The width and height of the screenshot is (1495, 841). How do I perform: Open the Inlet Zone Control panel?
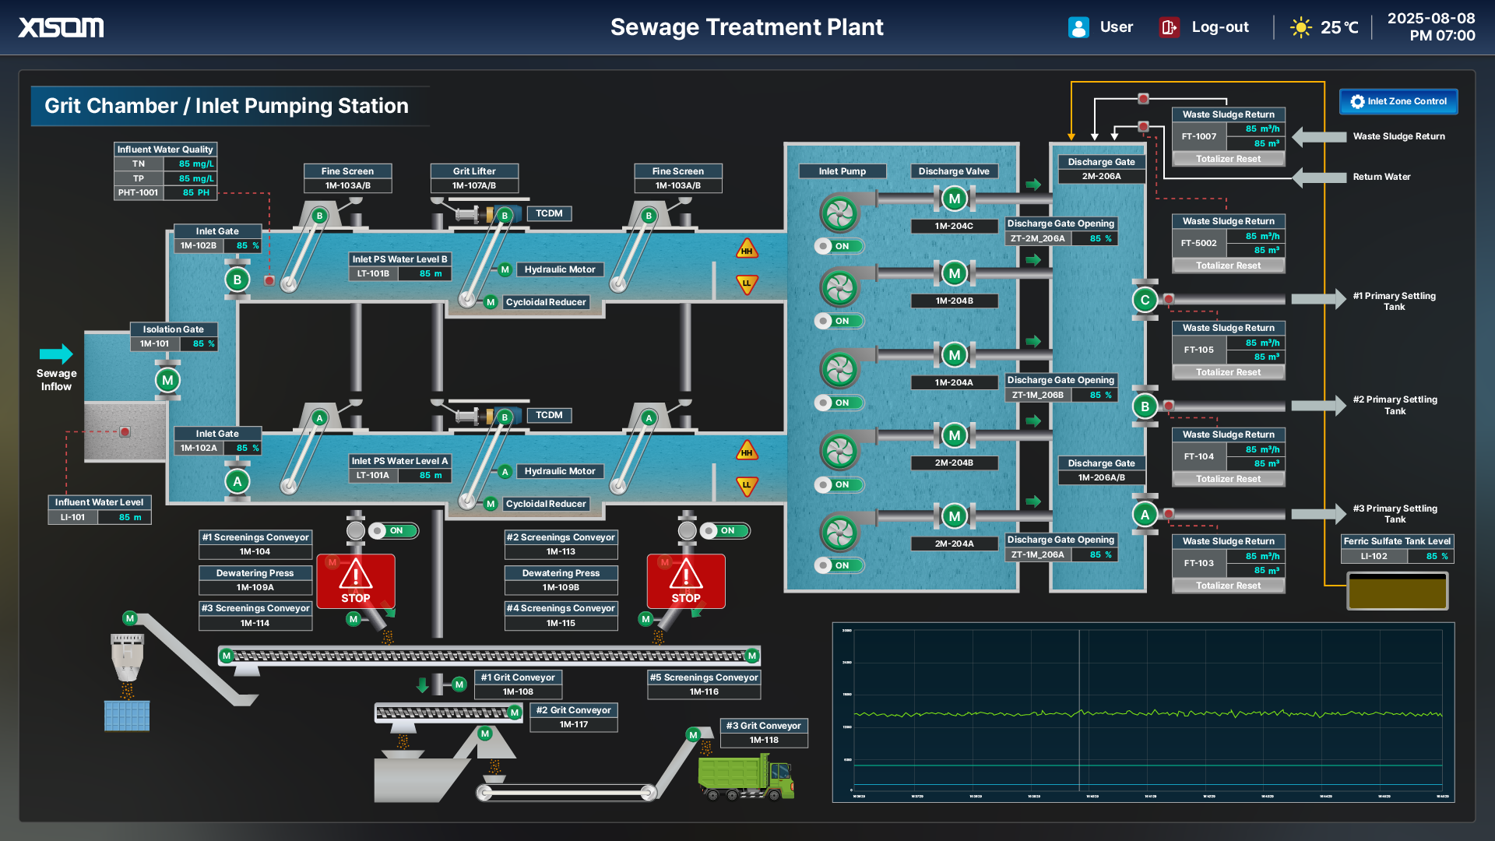click(1398, 101)
